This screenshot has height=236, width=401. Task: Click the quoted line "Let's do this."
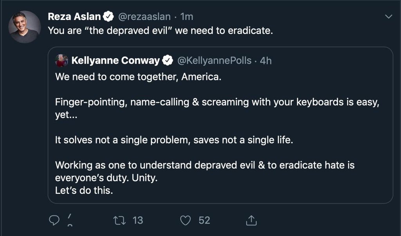coord(84,191)
